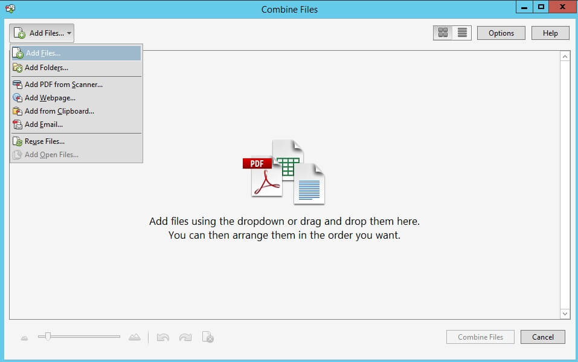
Task: Open the Add Files dropdown arrow
Action: tap(69, 33)
